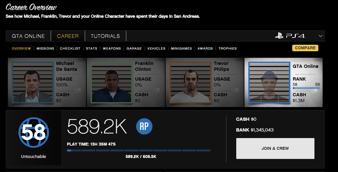Select Michael De Santa's mugshot
Image resolution: width=338 pixels, height=172 pixels.
tap(32, 83)
